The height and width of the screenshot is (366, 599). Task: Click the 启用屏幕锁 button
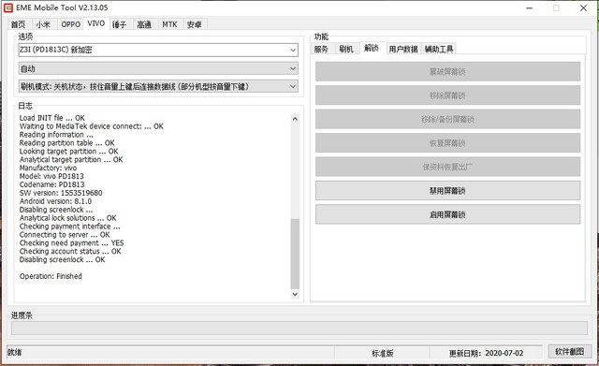447,214
